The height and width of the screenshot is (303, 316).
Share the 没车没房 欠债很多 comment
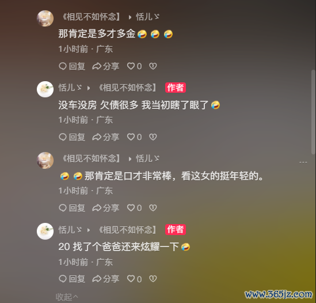[106, 137]
